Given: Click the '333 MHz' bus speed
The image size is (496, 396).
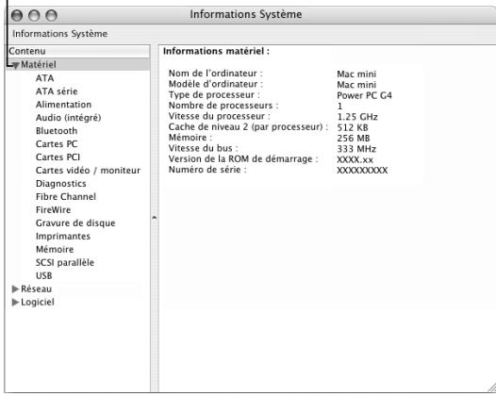Looking at the screenshot, I should 356,149.
